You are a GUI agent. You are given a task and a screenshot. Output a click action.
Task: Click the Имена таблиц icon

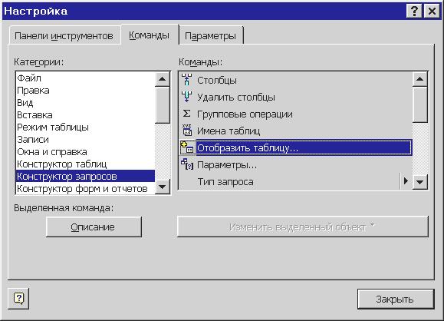(186, 131)
